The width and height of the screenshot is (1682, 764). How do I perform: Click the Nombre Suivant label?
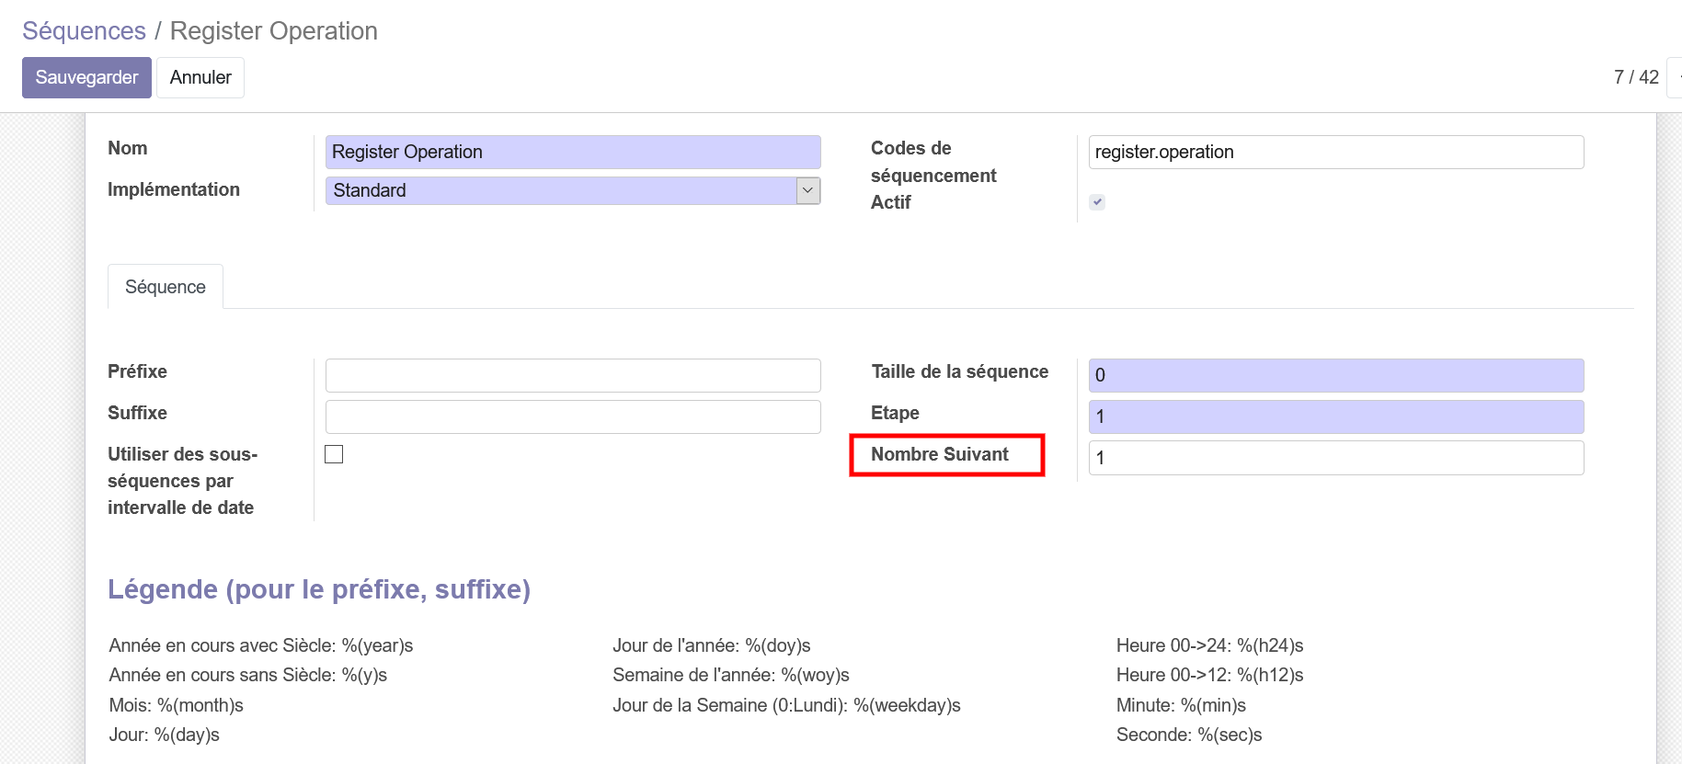coord(940,454)
